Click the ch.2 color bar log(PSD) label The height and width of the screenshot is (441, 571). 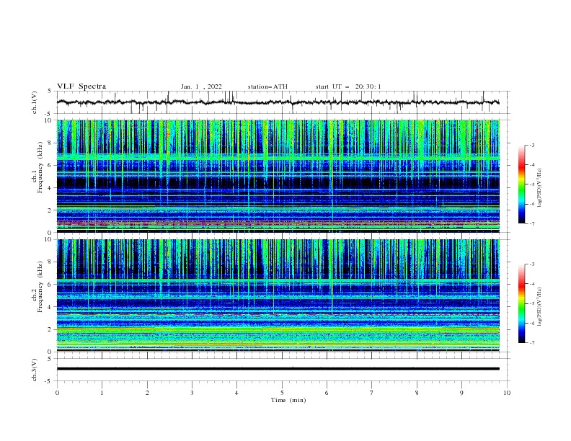click(x=540, y=307)
